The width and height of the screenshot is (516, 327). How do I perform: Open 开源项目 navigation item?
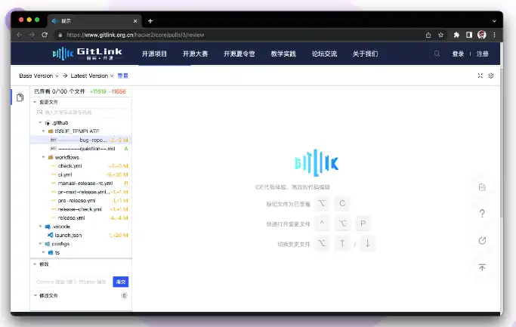(x=154, y=54)
